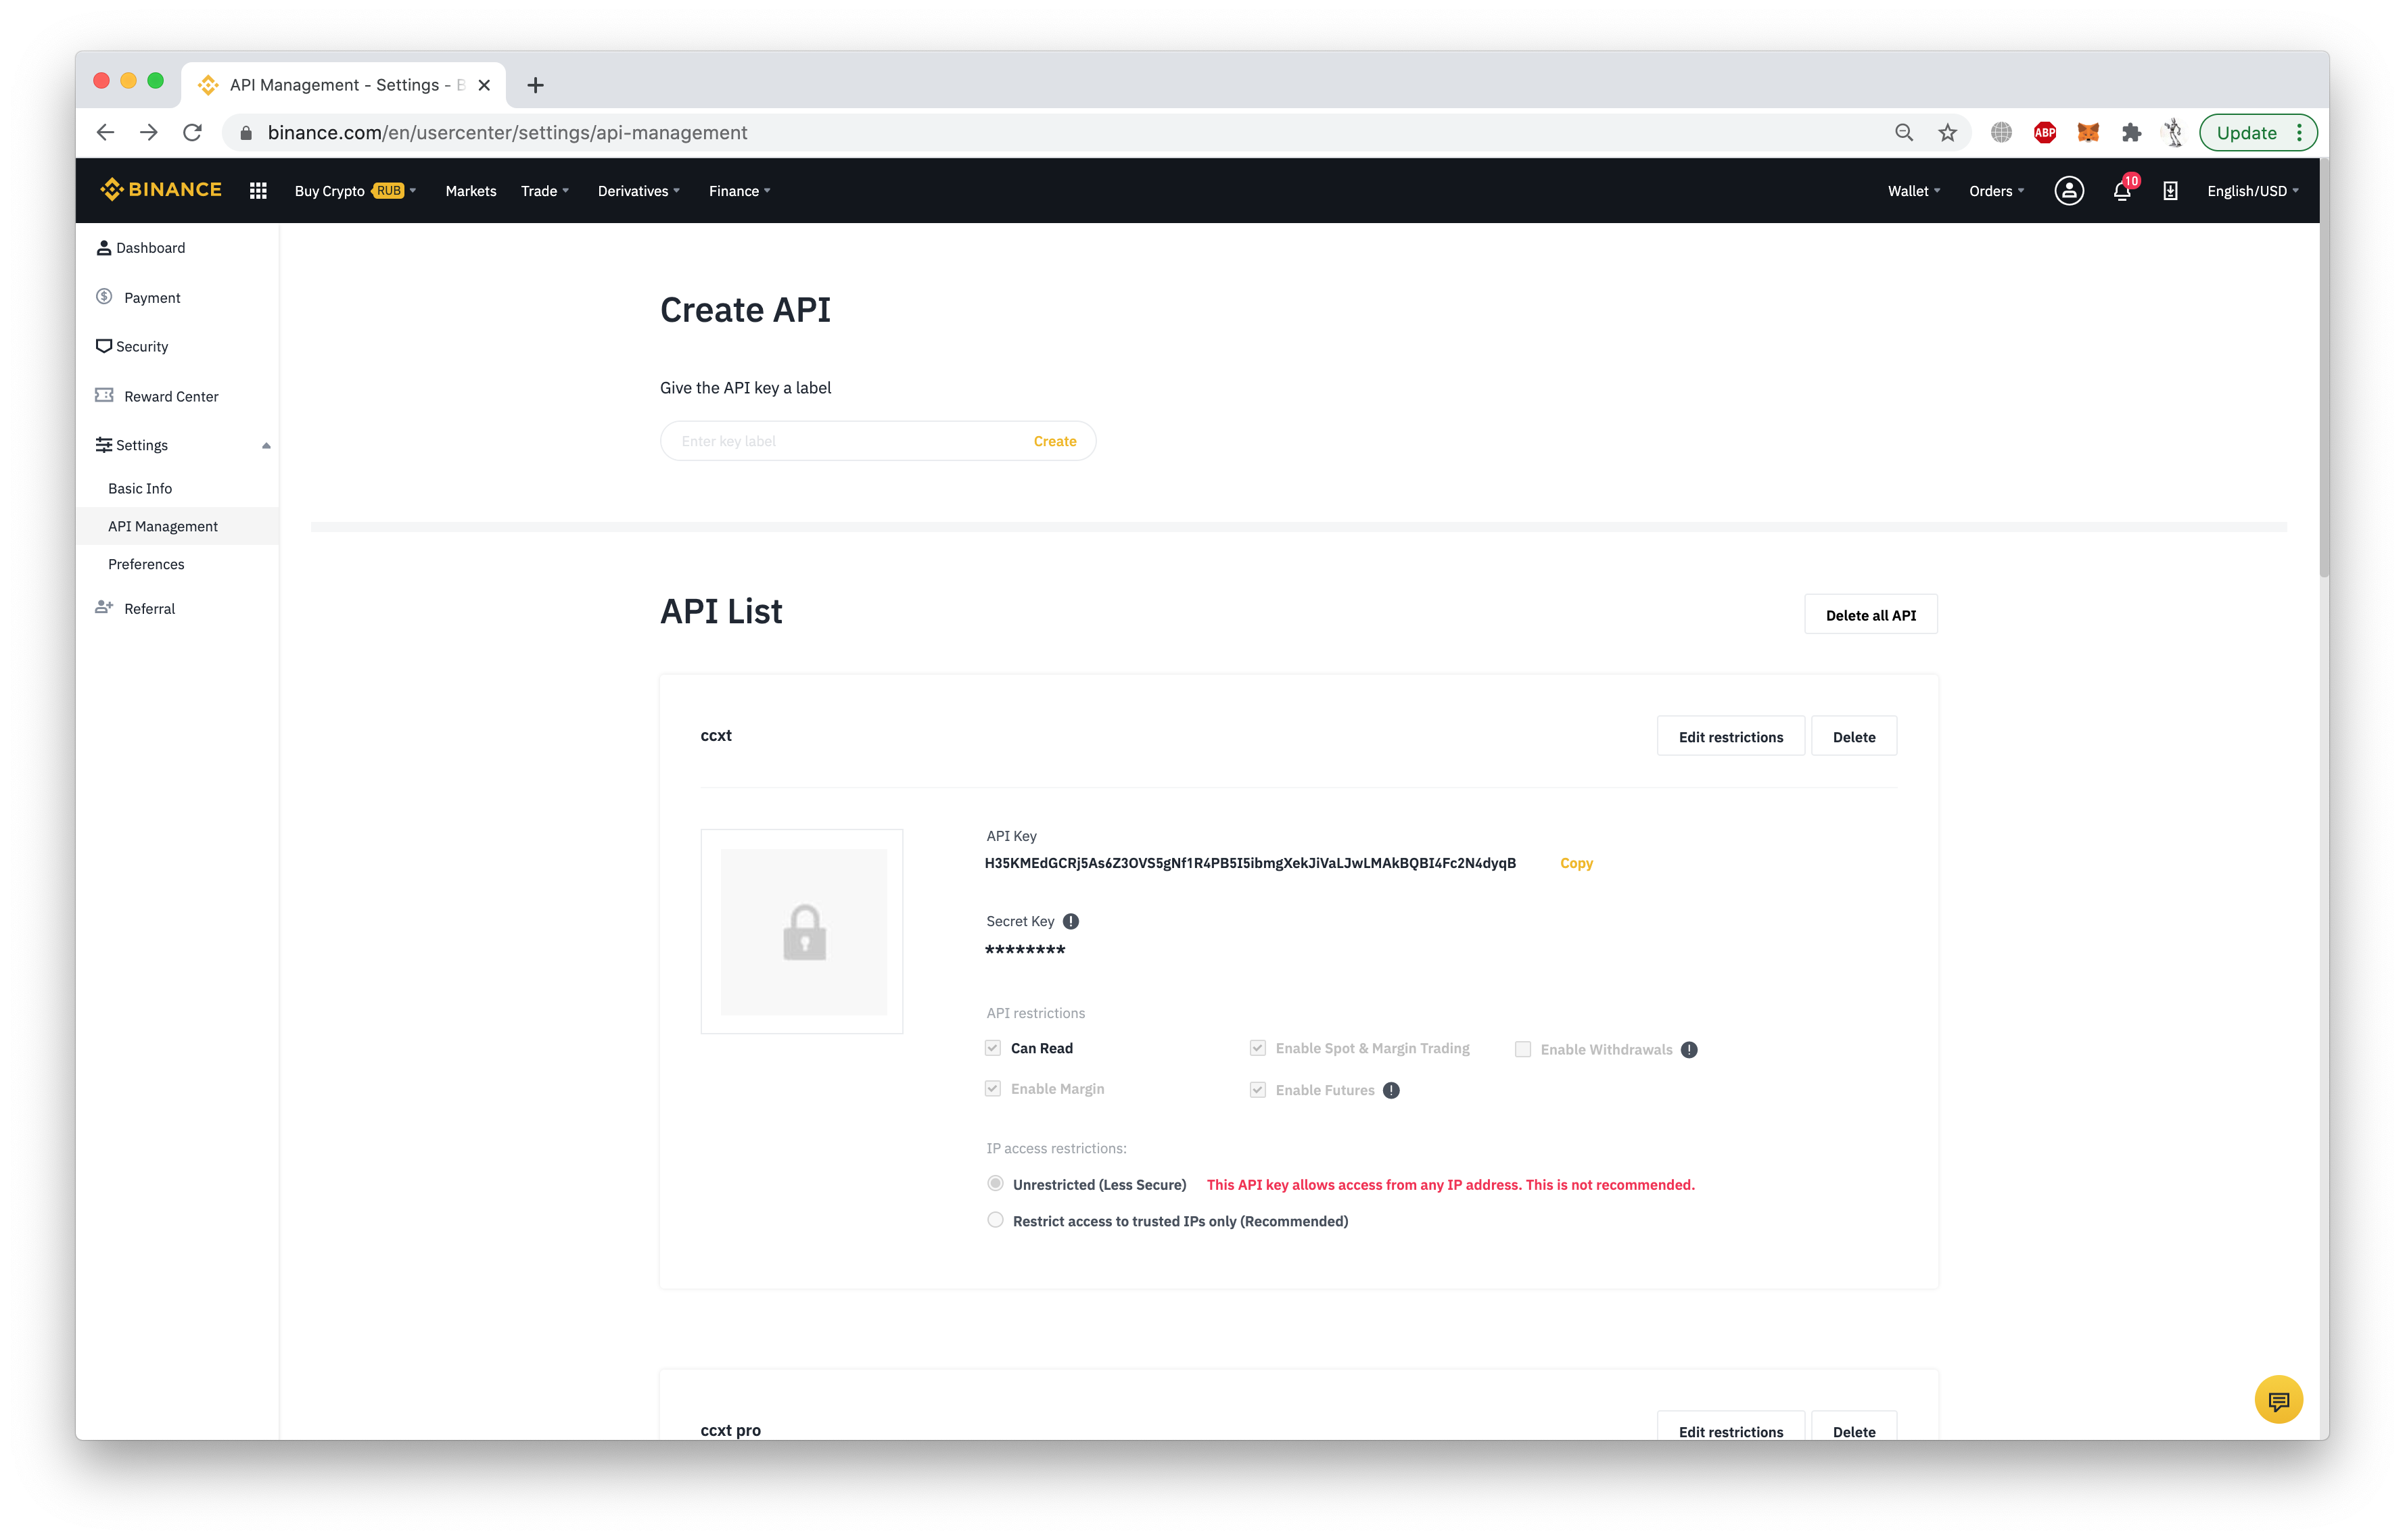
Task: Expand the Trade dropdown menu
Action: [x=544, y=191]
